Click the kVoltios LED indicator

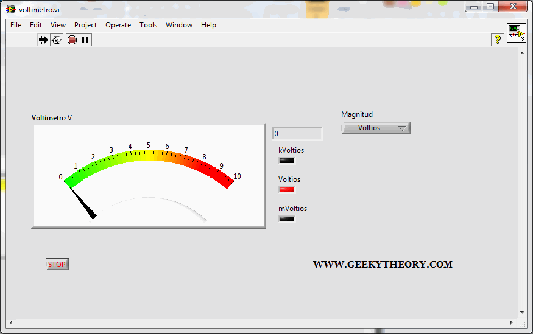point(286,161)
